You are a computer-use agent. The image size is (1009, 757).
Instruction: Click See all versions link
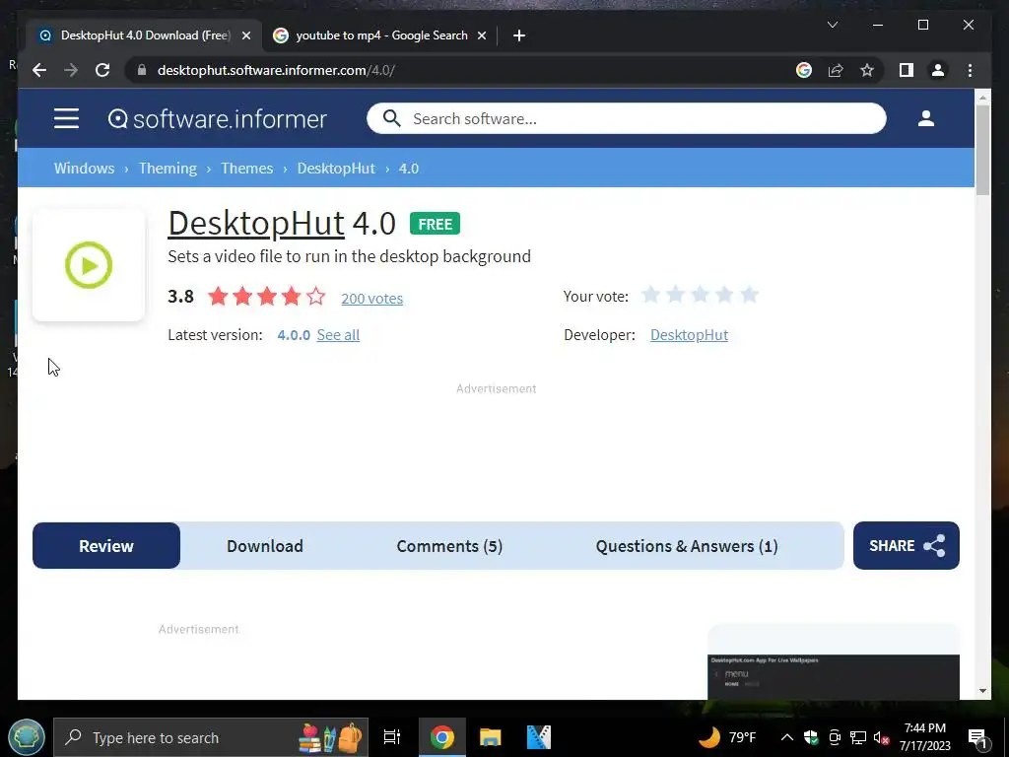tap(338, 335)
